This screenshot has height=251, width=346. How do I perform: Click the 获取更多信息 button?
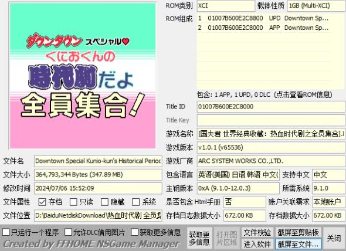pyautogui.click(x=199, y=238)
